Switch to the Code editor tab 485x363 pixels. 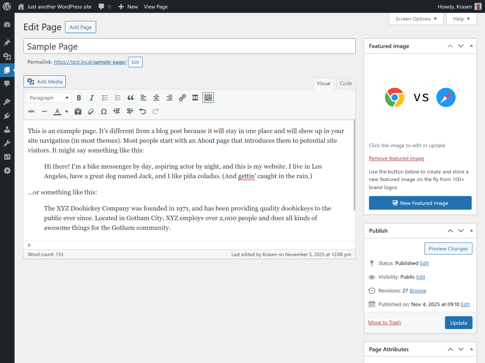345,83
